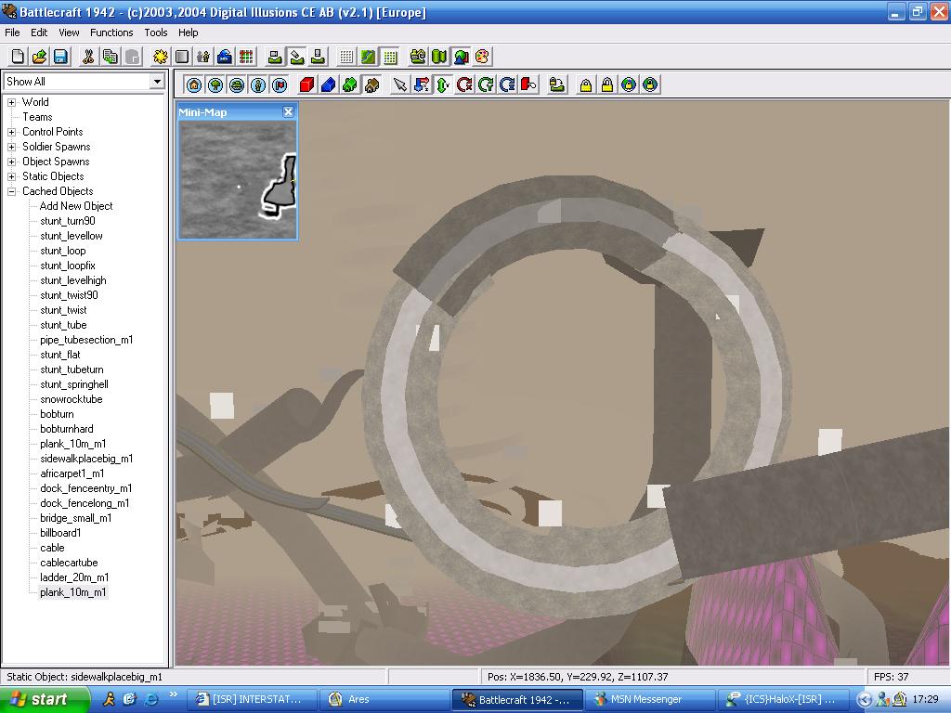Open the Show All filter dropdown
The width and height of the screenshot is (951, 713).
(x=157, y=82)
